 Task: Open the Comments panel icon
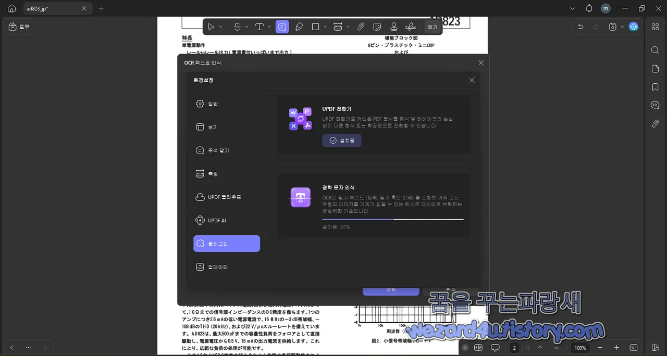654,105
